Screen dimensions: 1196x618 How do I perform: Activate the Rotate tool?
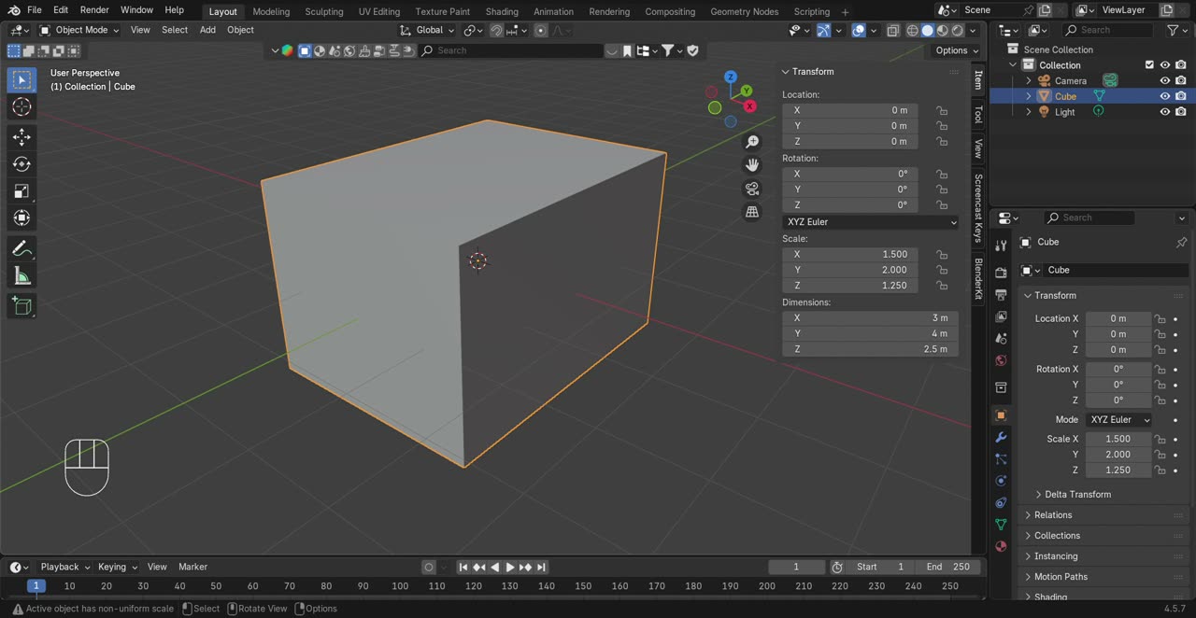pyautogui.click(x=21, y=164)
